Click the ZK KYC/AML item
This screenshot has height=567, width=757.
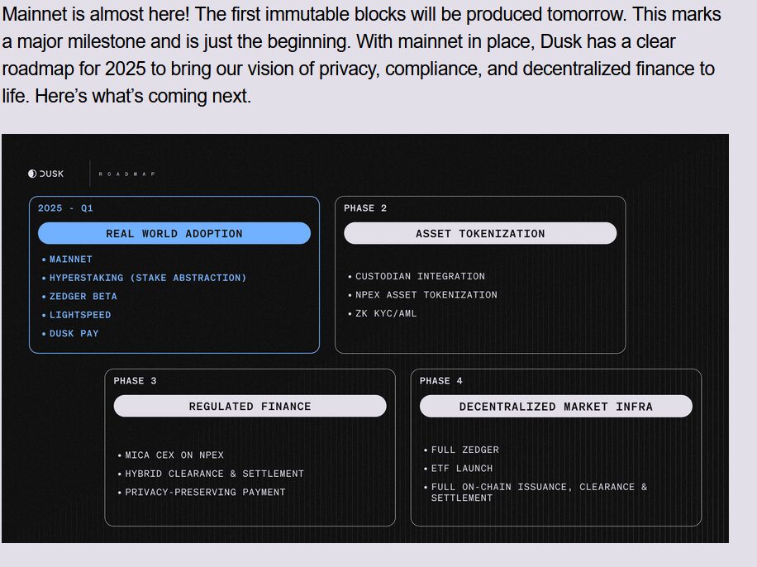click(386, 314)
